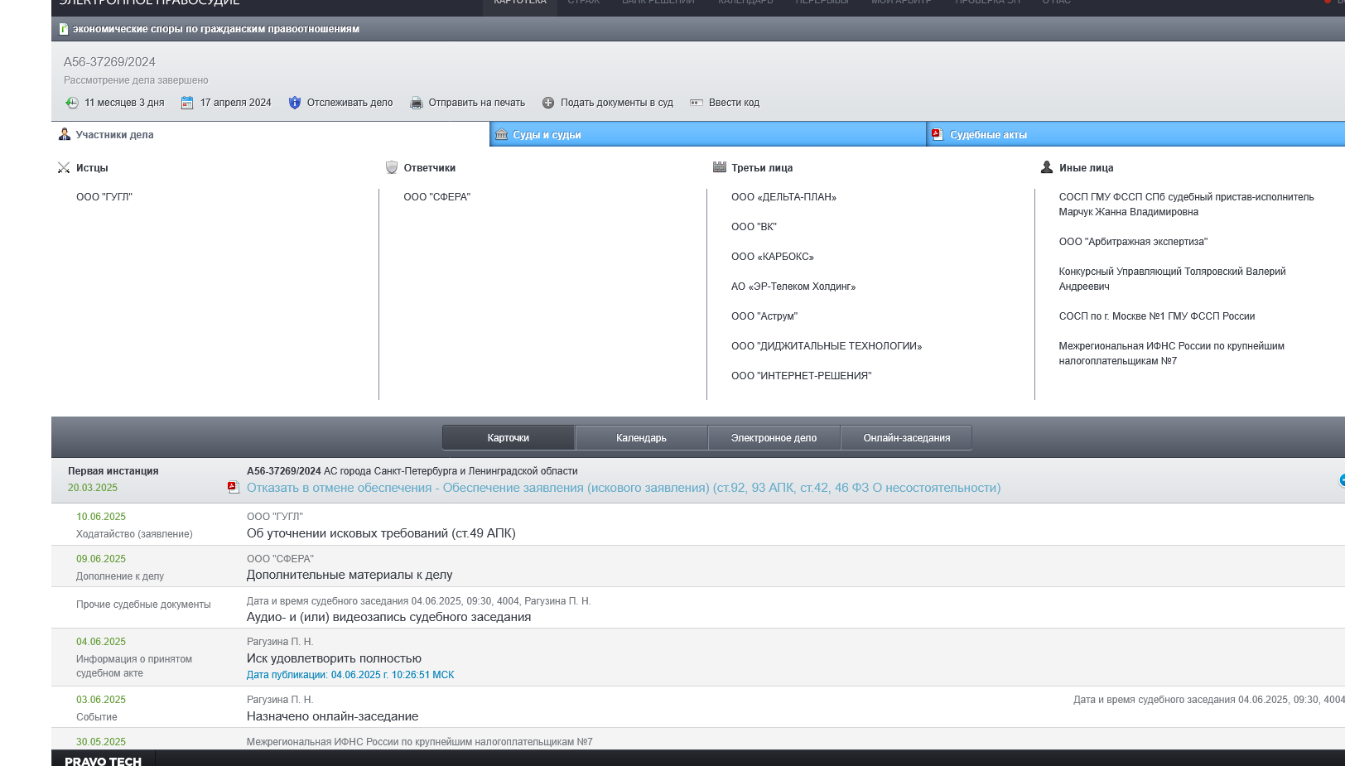Click АО «ЭР-Телеком Холдинг»
1345x766 pixels.
tap(793, 287)
